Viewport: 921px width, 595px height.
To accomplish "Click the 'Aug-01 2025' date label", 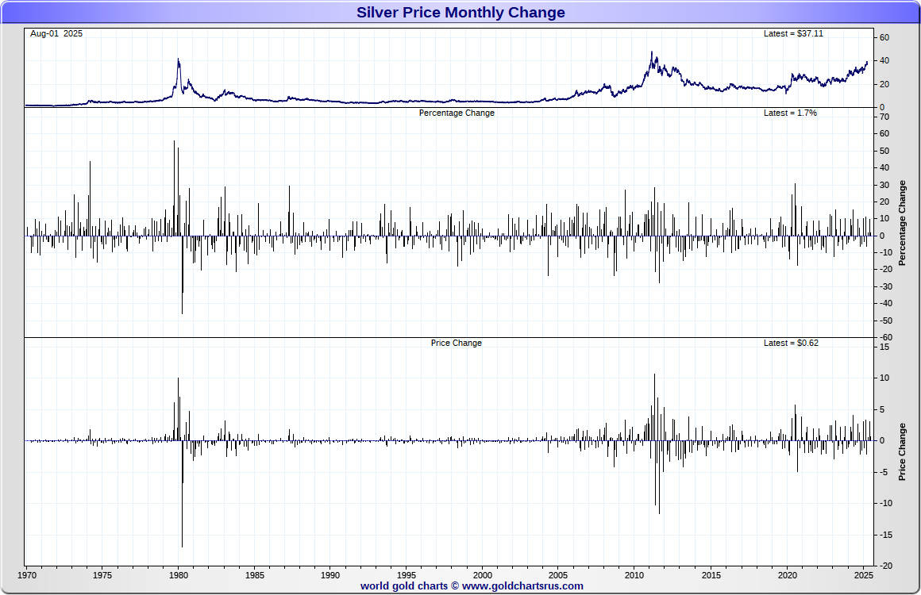I will click(56, 34).
